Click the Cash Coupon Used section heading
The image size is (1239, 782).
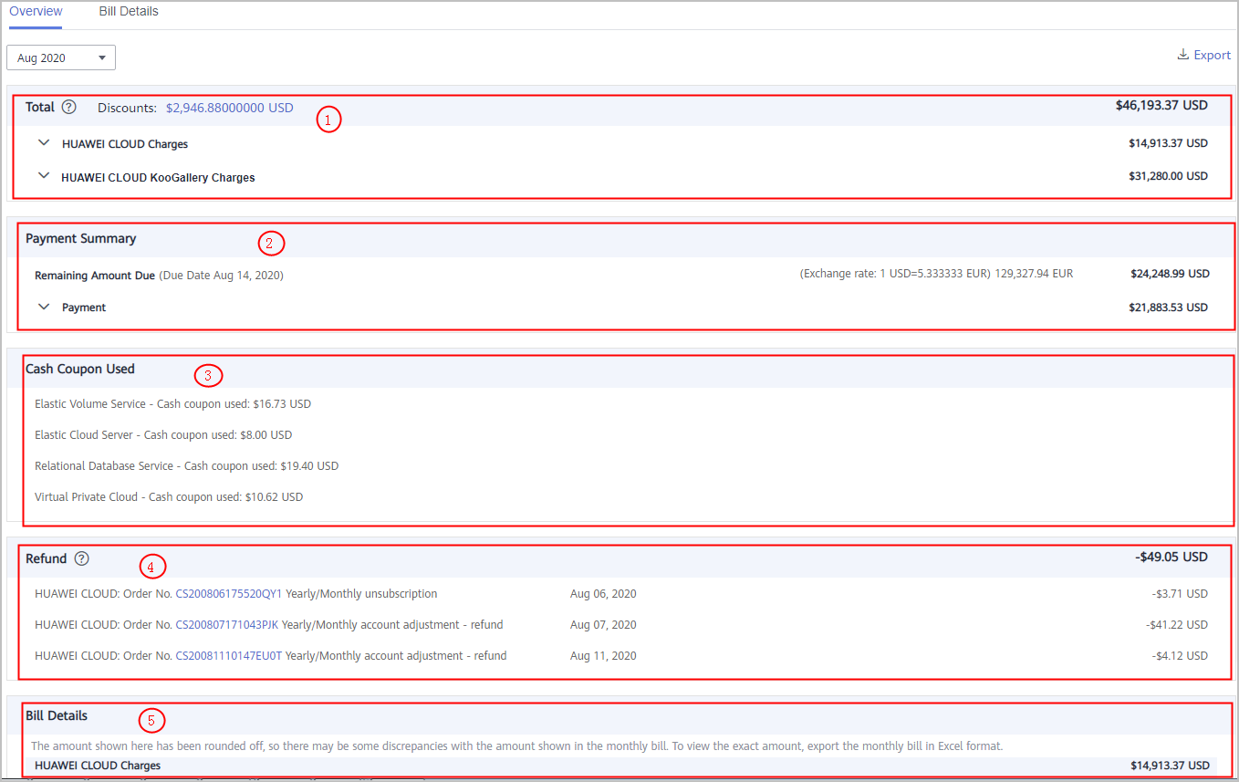click(80, 369)
